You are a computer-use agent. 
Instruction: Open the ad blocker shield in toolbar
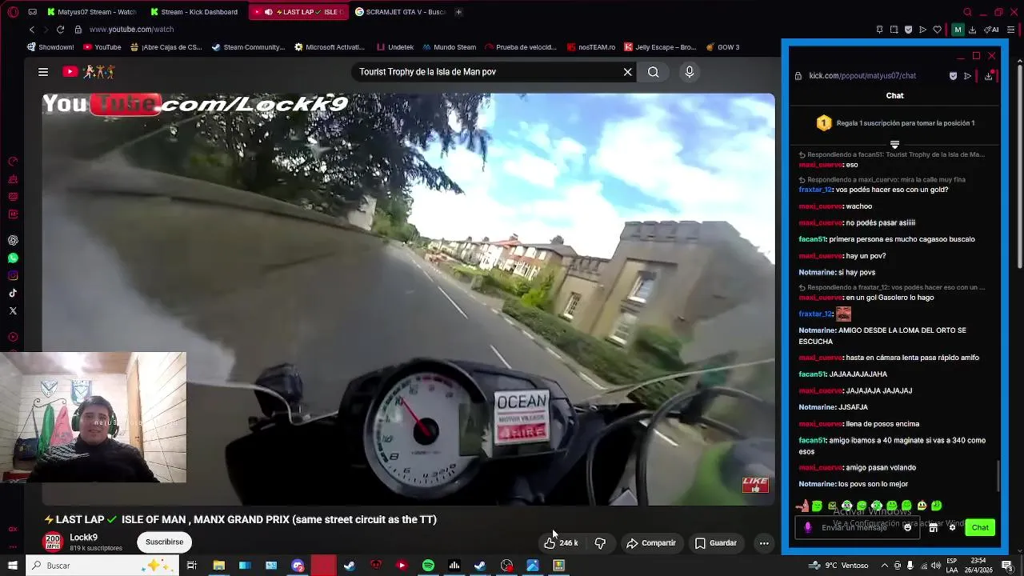908,30
